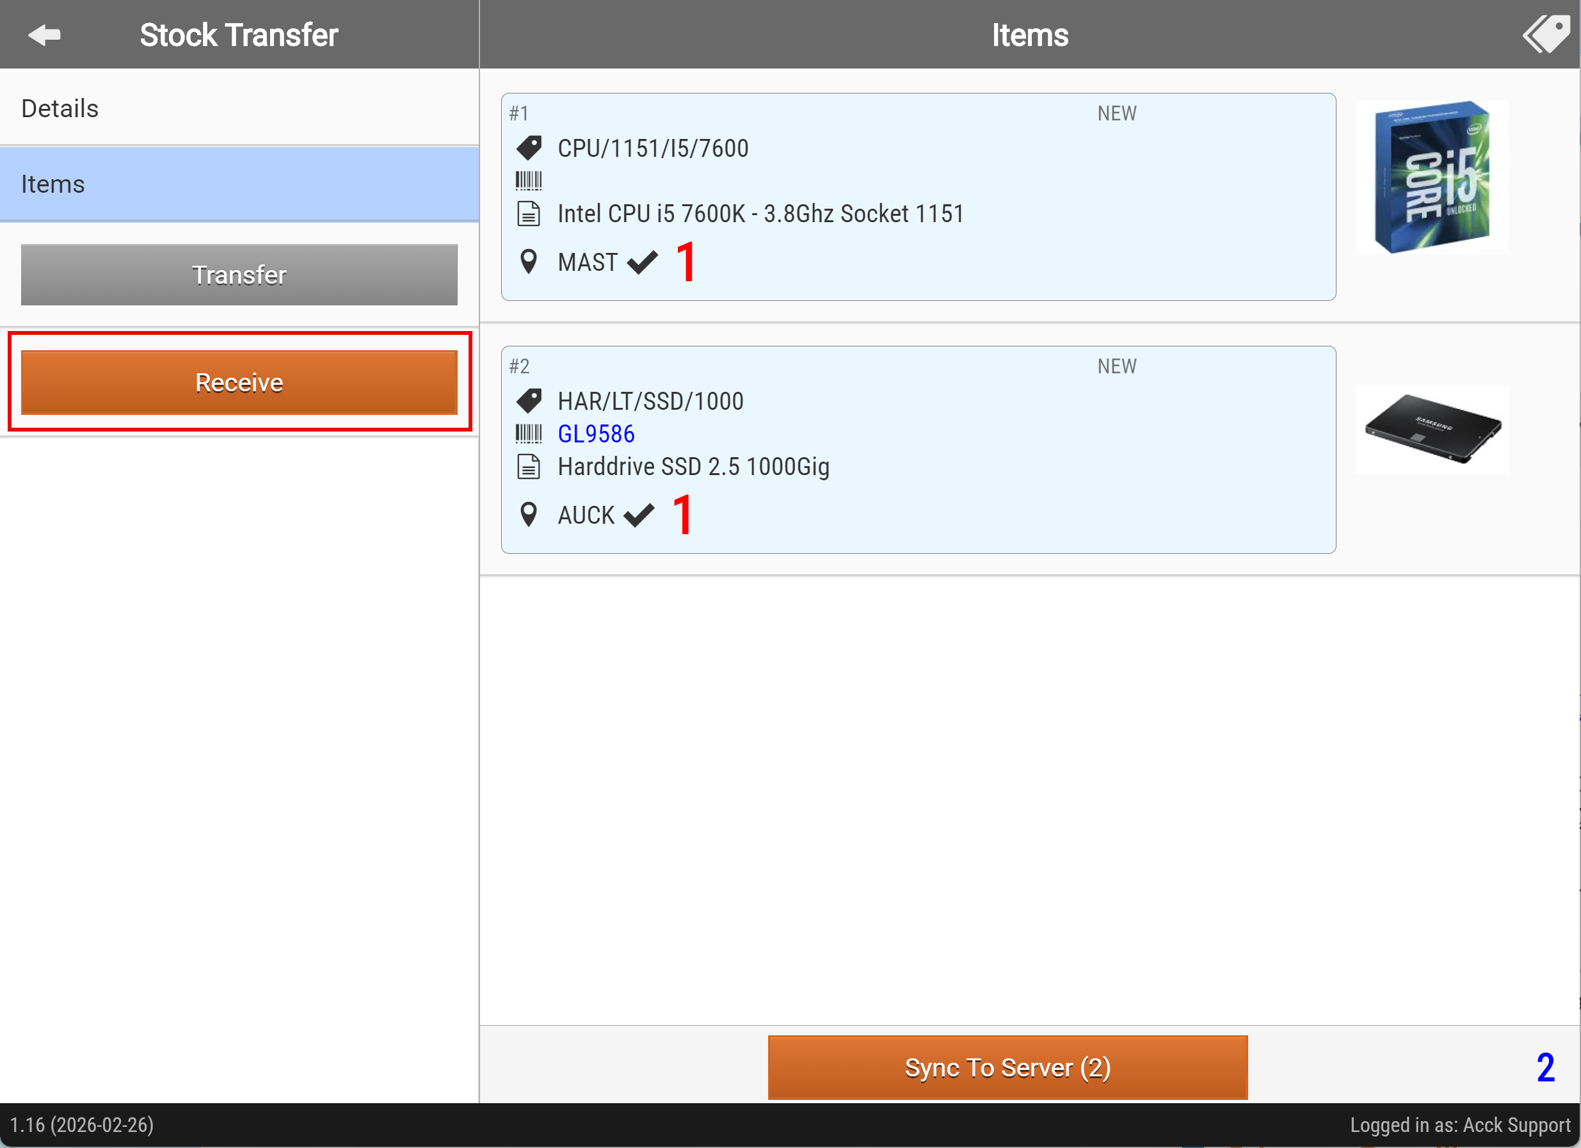This screenshot has width=1581, height=1148.
Task: Click the tag icon beside HAR/LT/SSD/1000
Action: coord(529,400)
